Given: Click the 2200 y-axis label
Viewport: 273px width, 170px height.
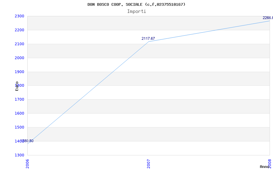Looking at the screenshot, I should coord(19,30).
